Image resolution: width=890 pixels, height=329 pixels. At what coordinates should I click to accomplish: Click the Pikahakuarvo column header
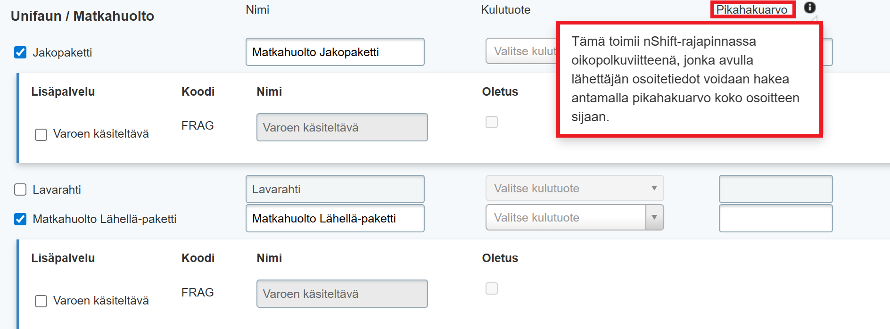752,9
